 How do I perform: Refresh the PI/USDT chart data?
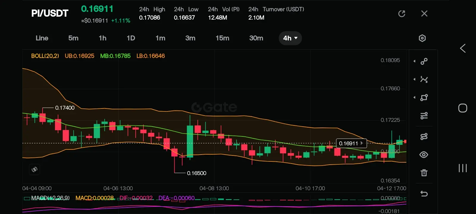(402, 14)
